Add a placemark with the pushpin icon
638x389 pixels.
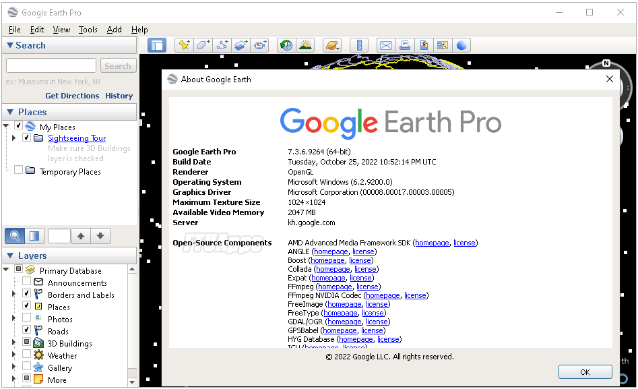(184, 45)
